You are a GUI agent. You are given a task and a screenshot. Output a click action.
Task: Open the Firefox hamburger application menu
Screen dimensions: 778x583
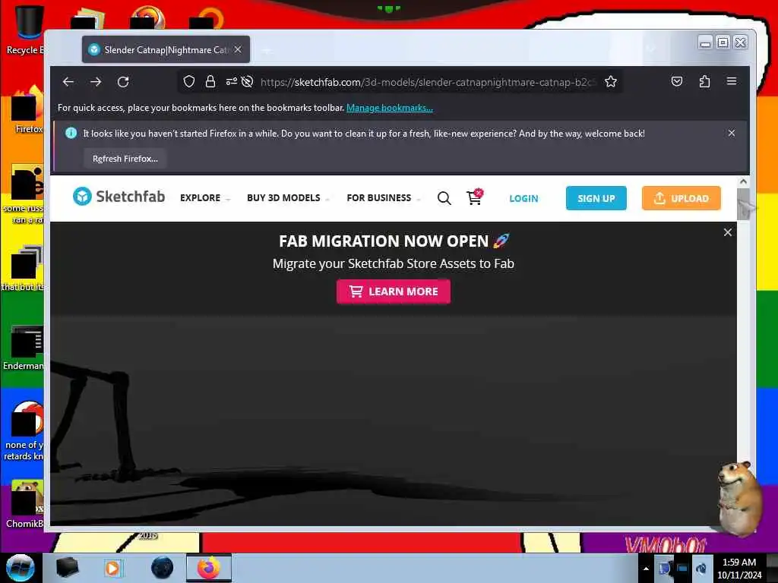click(x=732, y=81)
